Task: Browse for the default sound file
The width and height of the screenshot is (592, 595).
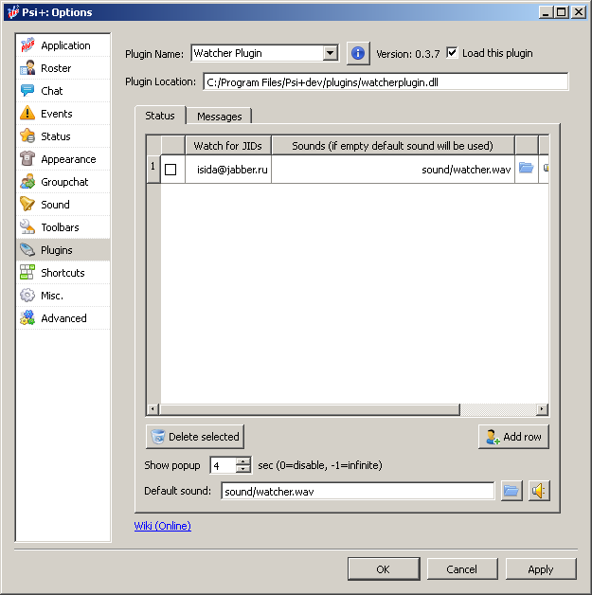Action: tap(511, 491)
